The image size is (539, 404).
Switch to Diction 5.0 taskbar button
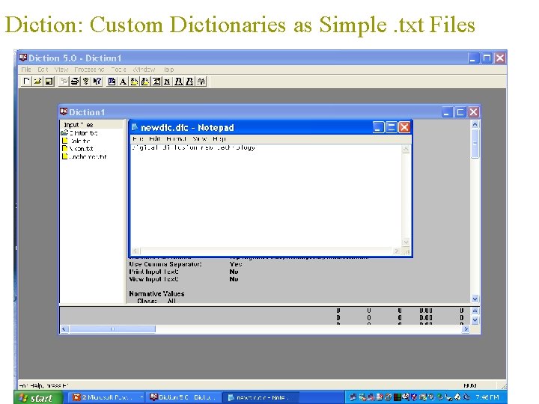[183, 397]
